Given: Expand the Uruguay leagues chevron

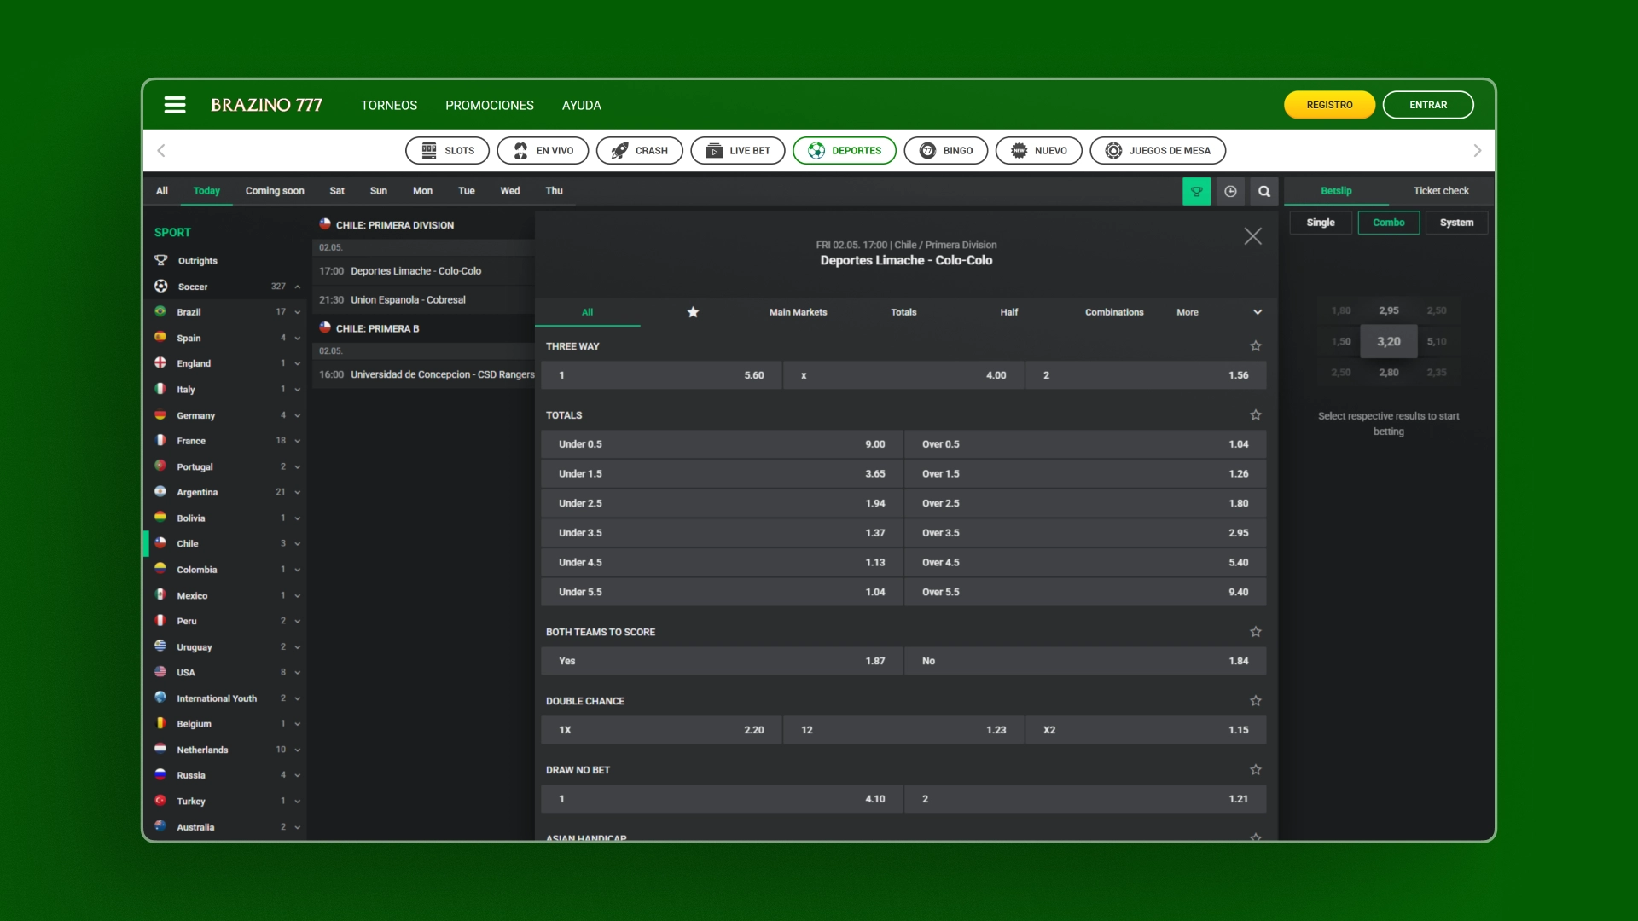Looking at the screenshot, I should (x=298, y=647).
